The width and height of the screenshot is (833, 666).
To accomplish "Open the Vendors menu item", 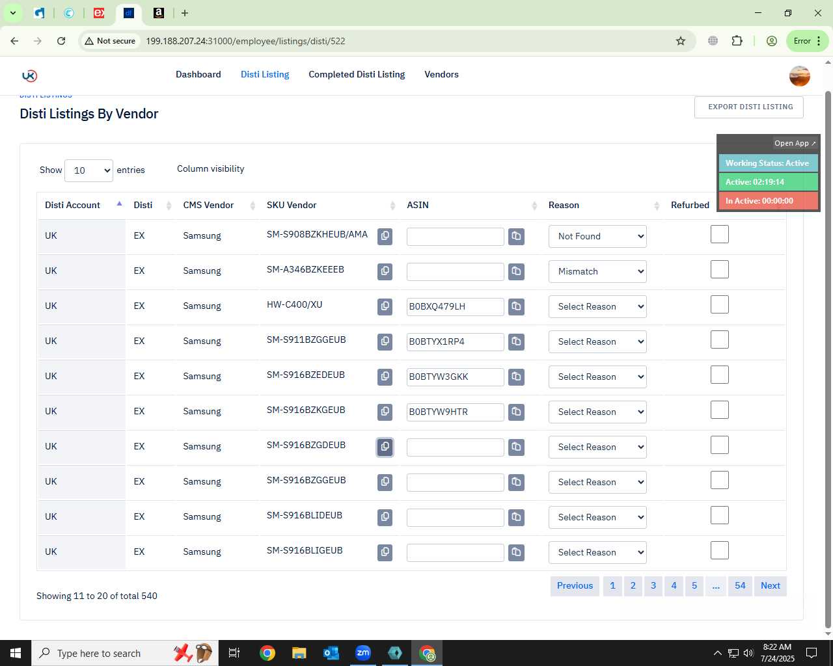I will (x=441, y=74).
